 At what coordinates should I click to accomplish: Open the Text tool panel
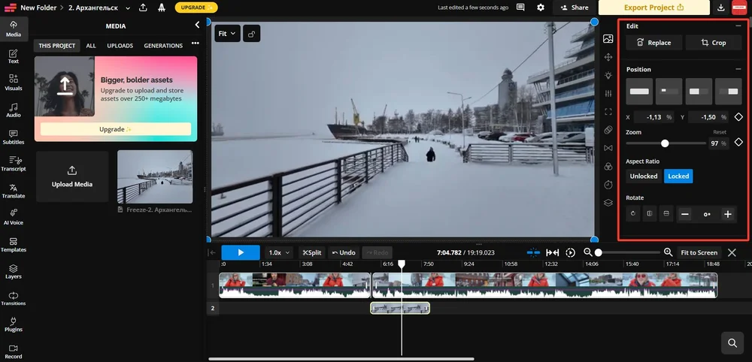point(14,56)
